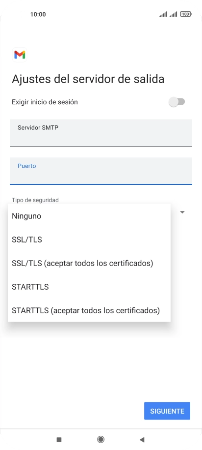The image size is (202, 450).
Task: Tap the 10:00 clock in status bar
Action: coord(38,14)
